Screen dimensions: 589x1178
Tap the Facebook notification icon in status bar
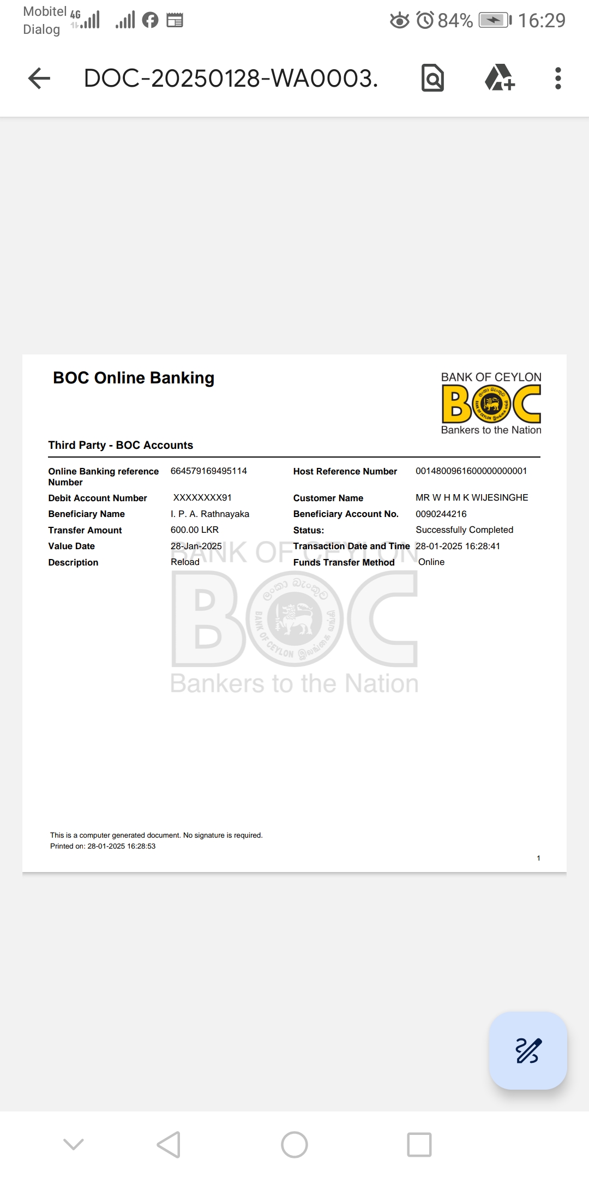point(150,21)
